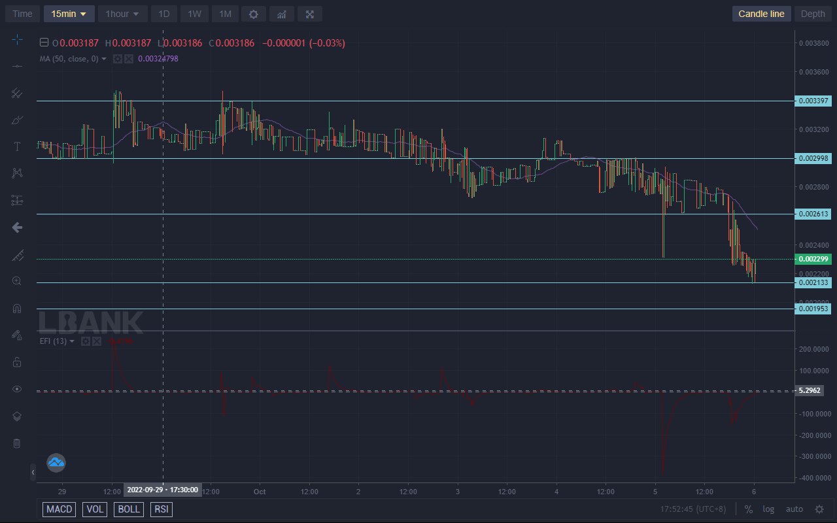Add the VOL indicator
The height and width of the screenshot is (523, 837).
click(95, 509)
